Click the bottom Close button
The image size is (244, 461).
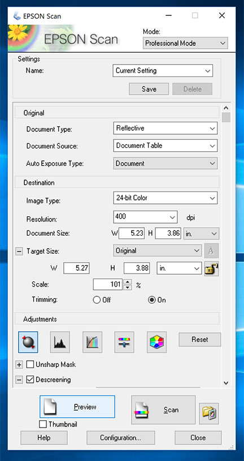click(198, 437)
